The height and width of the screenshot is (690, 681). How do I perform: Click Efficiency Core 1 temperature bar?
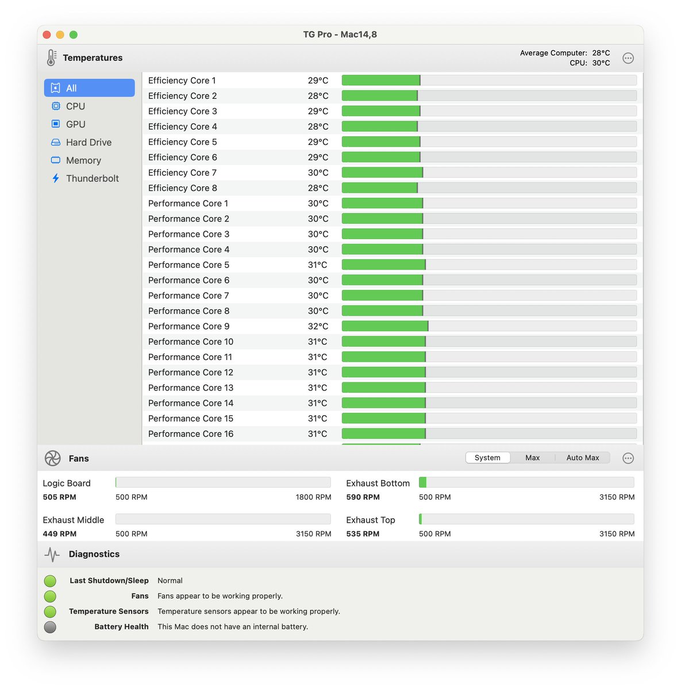[x=489, y=80]
